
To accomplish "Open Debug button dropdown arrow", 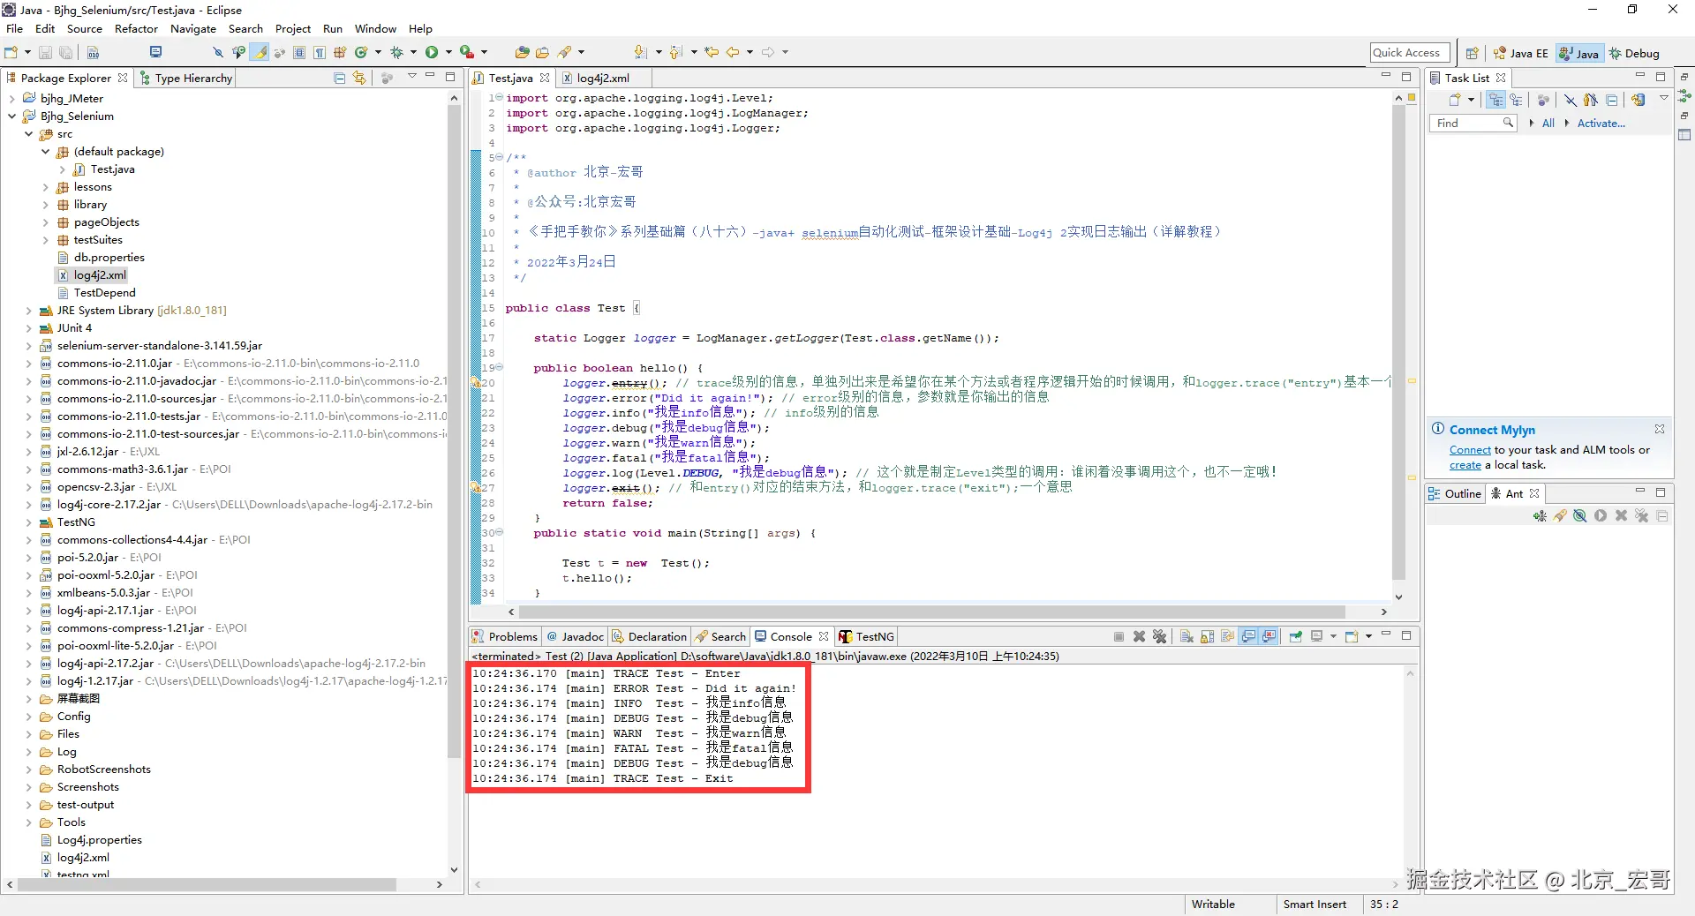I will (x=413, y=52).
